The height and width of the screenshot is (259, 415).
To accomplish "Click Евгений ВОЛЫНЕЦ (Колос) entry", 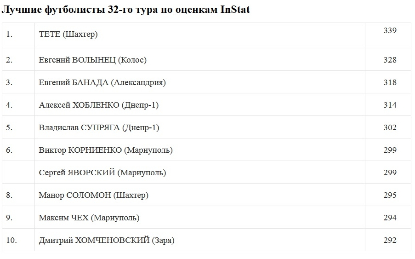I will click(x=93, y=60).
